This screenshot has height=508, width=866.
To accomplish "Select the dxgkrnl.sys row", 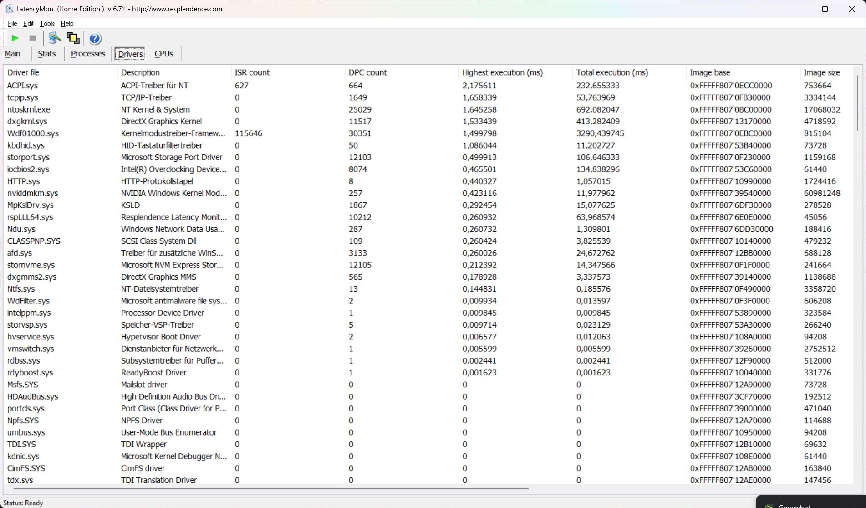I will (x=428, y=122).
